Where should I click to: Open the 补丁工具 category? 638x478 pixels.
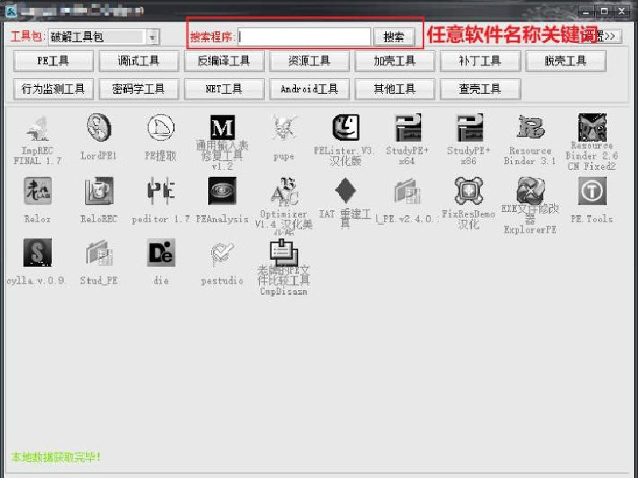(x=480, y=61)
